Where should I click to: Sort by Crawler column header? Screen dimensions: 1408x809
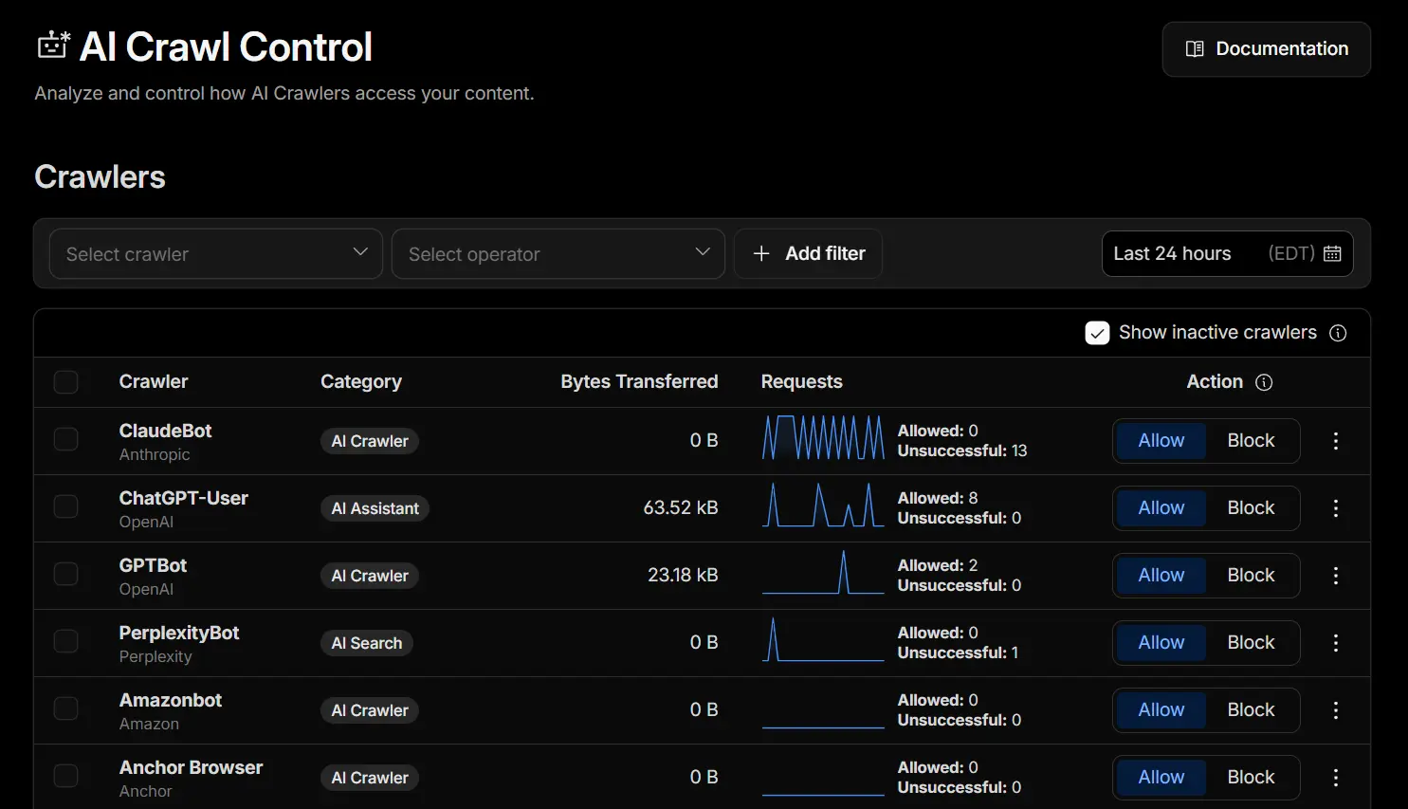[154, 381]
